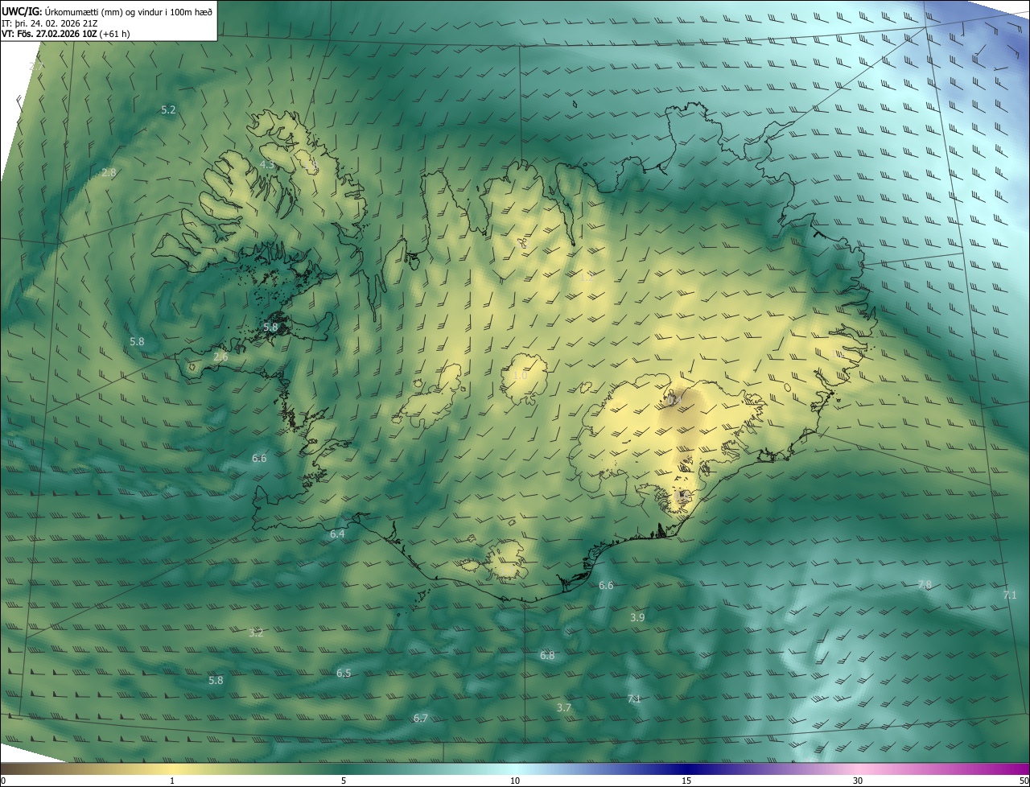
Task: Click the 6.5 value label on the map
Action: coord(344,673)
